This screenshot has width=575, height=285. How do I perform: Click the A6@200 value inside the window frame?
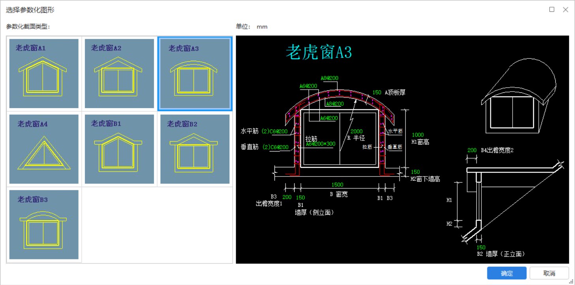(329, 118)
